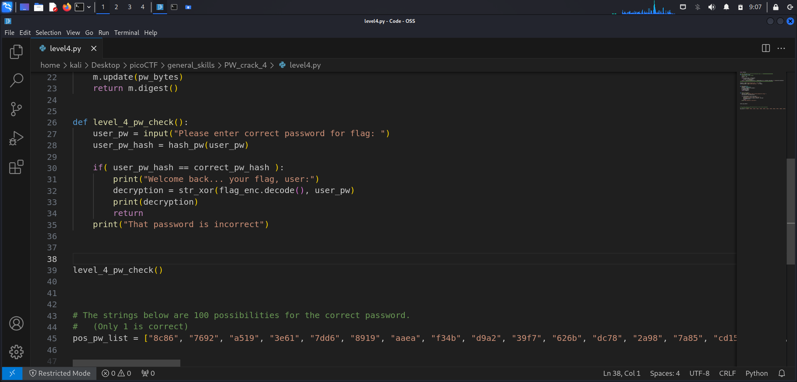Open the Manage gear settings icon

coord(16,352)
